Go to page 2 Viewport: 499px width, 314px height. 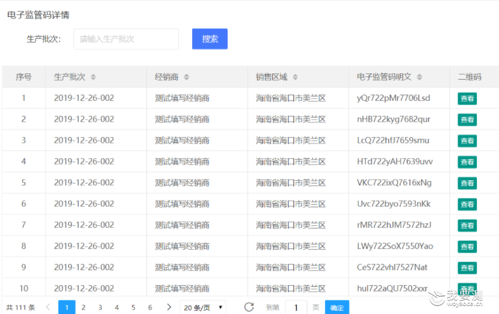pos(83,308)
